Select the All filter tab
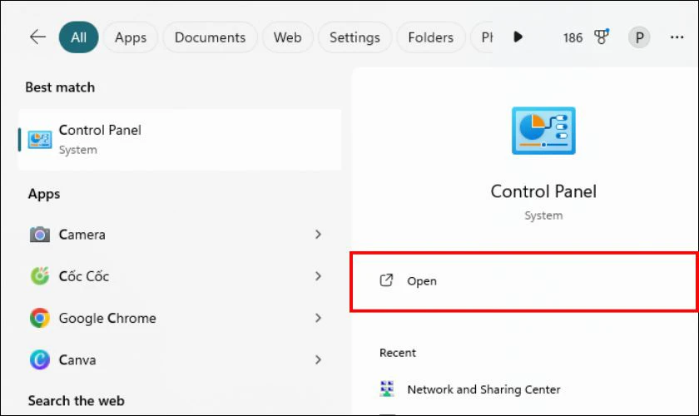Screen dimensions: 699x416 [78, 37]
